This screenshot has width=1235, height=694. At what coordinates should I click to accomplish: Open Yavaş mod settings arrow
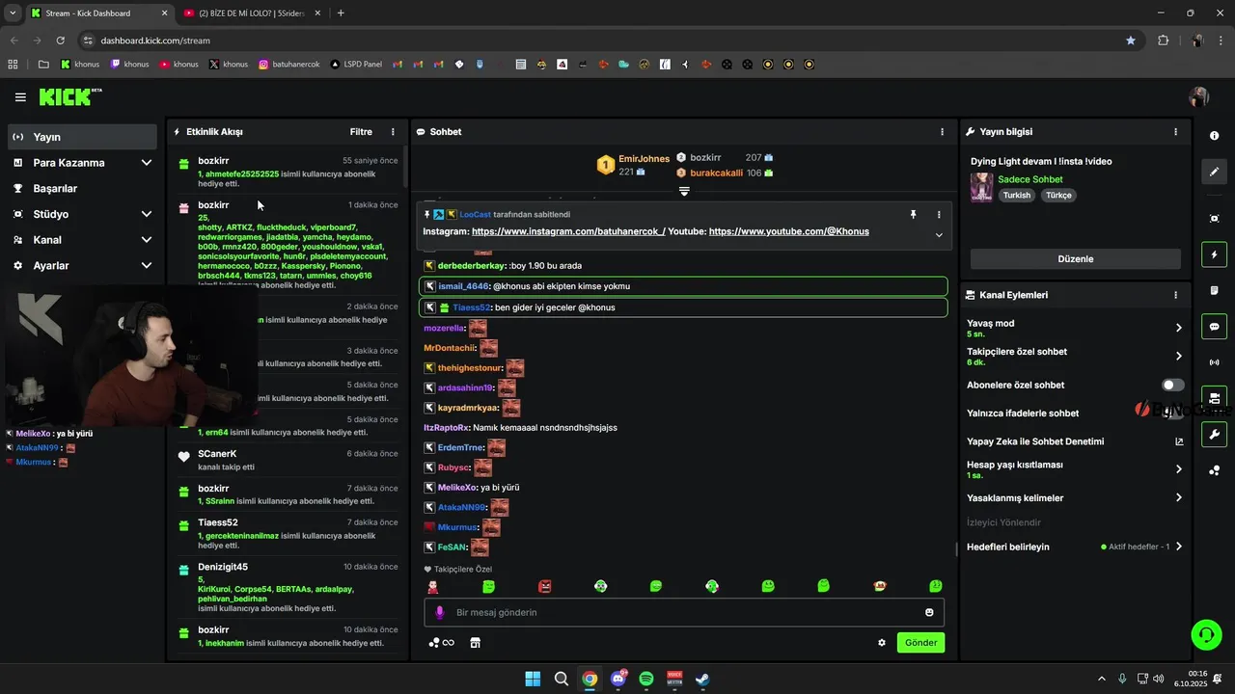click(1178, 328)
